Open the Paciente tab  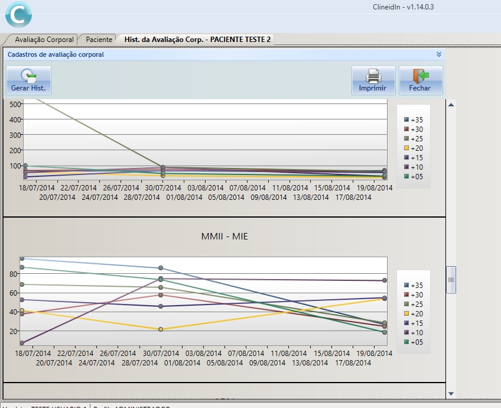coord(98,39)
